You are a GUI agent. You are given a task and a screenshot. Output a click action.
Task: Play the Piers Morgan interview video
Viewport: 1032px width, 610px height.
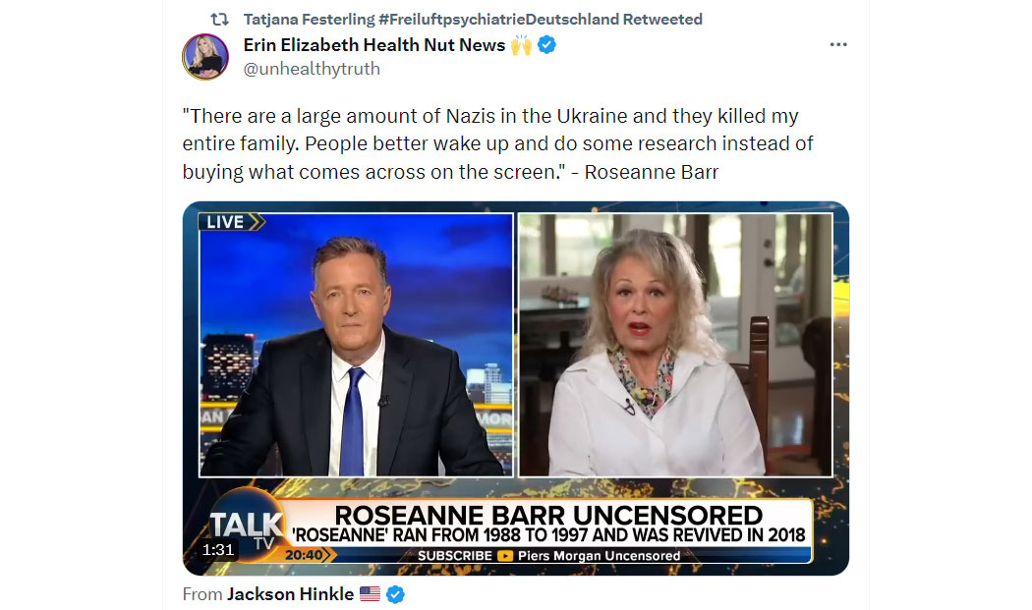click(x=515, y=388)
